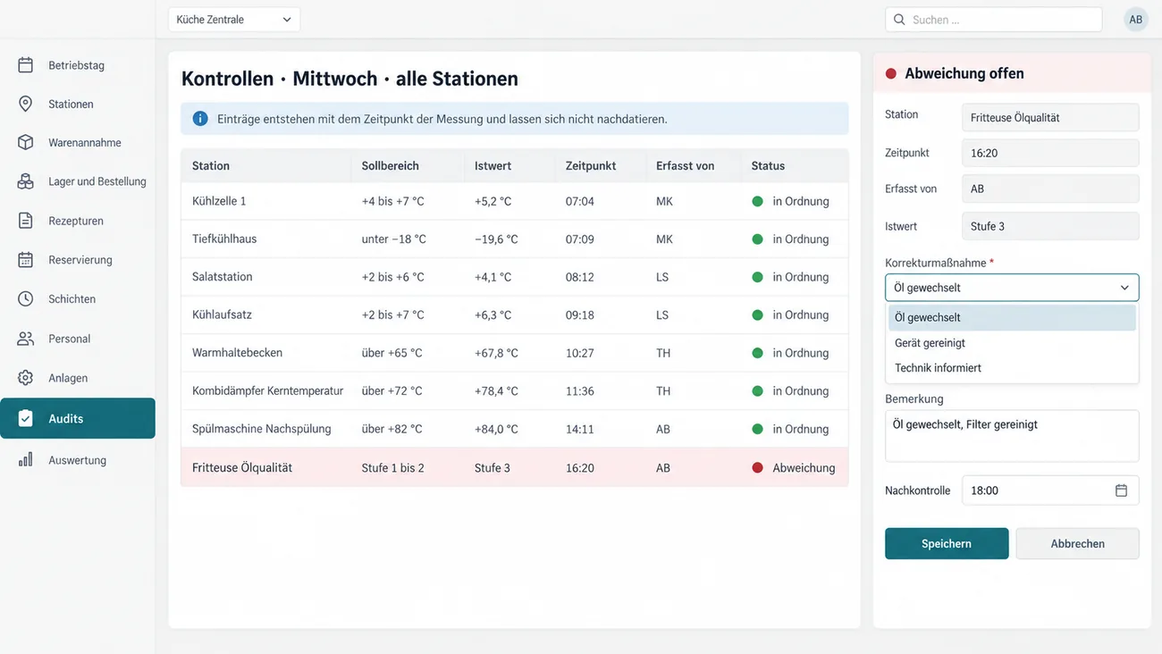Screen dimensions: 1162x654
Task: Click the Schichten clock icon
Action: [26, 299]
